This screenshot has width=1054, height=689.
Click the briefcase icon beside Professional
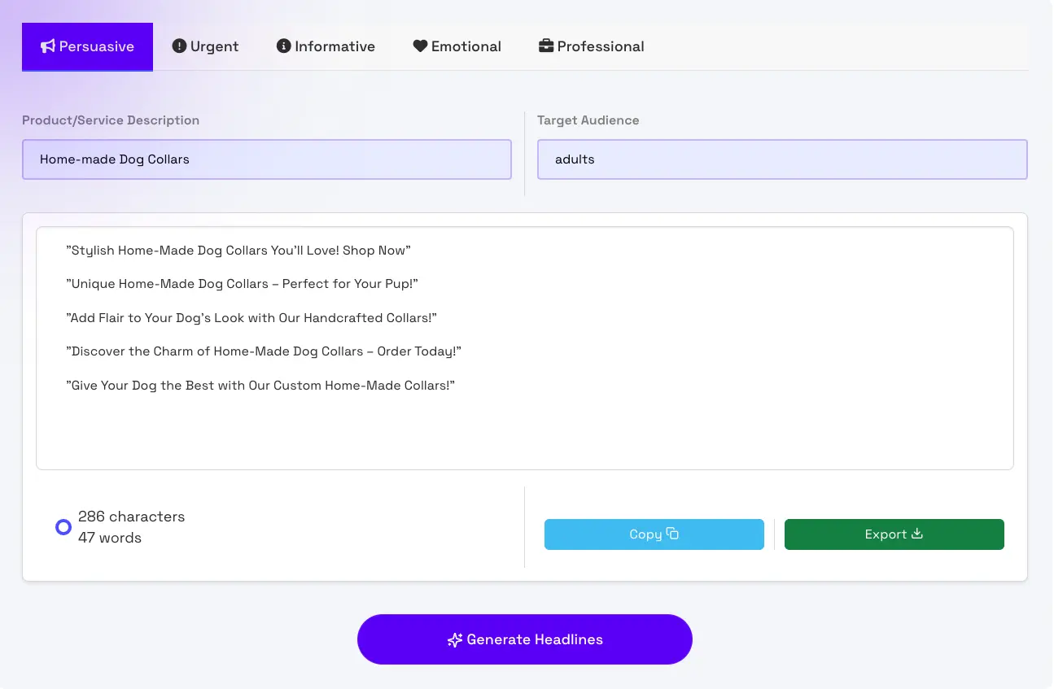coord(546,46)
